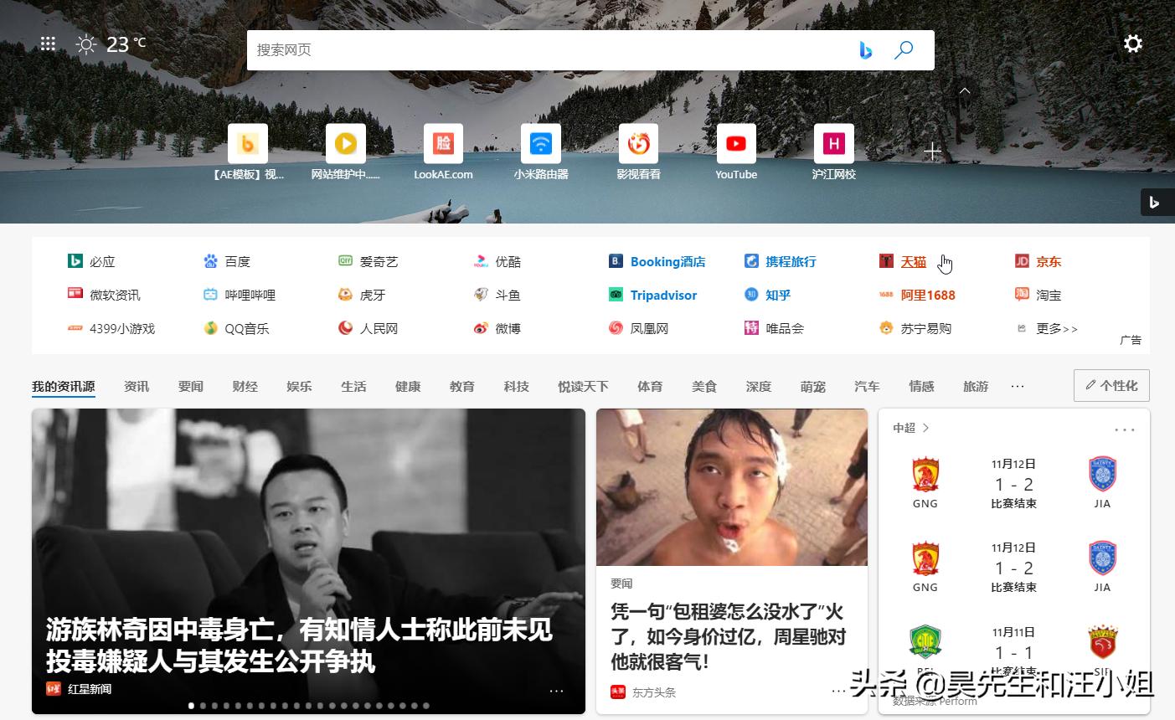Switch to the 体育 news tab
This screenshot has height=720, width=1175.
(x=650, y=386)
